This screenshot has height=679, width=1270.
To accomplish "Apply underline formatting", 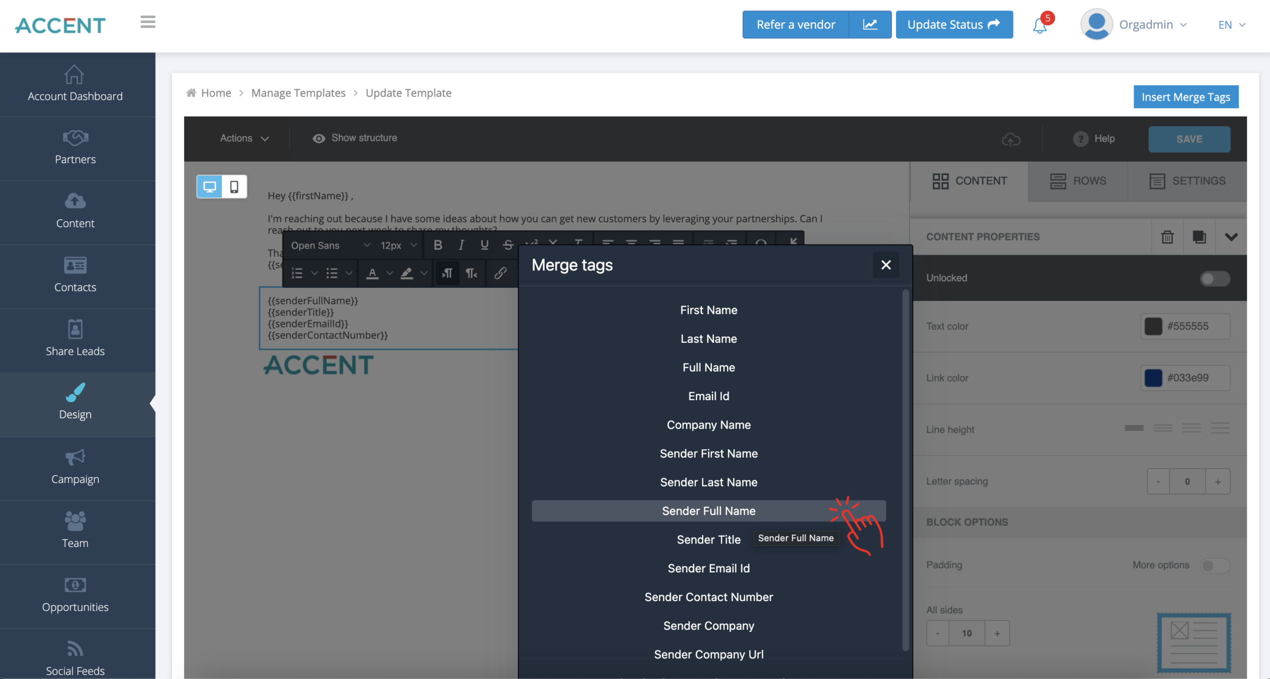I will coord(484,245).
